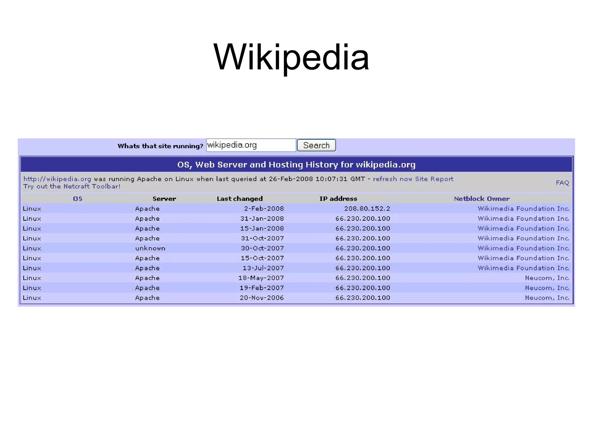
Task: Open Wikimedia Foundation link in 30-Oct-2007 row
Action: click(523, 248)
